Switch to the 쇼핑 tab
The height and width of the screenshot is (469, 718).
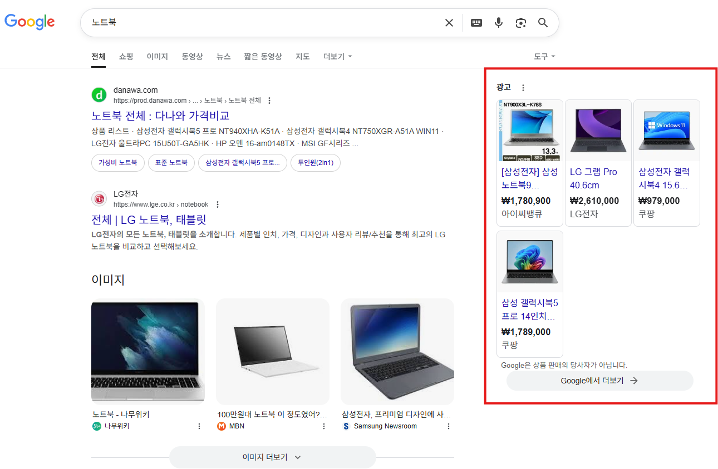tap(126, 57)
